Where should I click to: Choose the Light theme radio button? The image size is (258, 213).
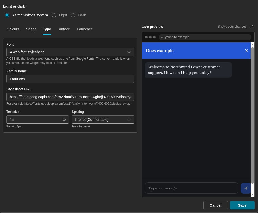54,15
